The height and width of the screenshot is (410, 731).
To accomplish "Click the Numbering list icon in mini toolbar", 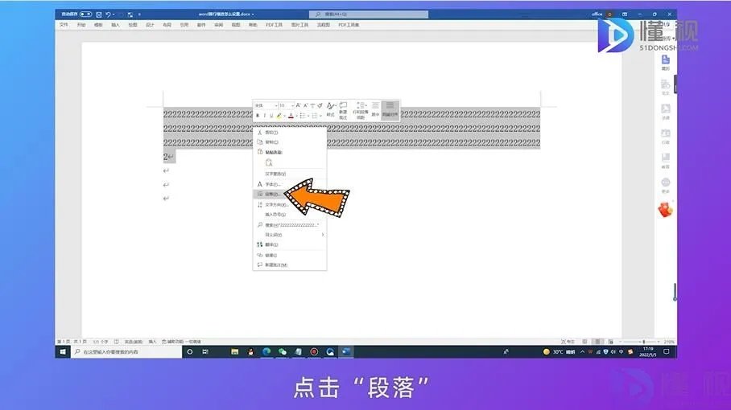I will tap(315, 116).
